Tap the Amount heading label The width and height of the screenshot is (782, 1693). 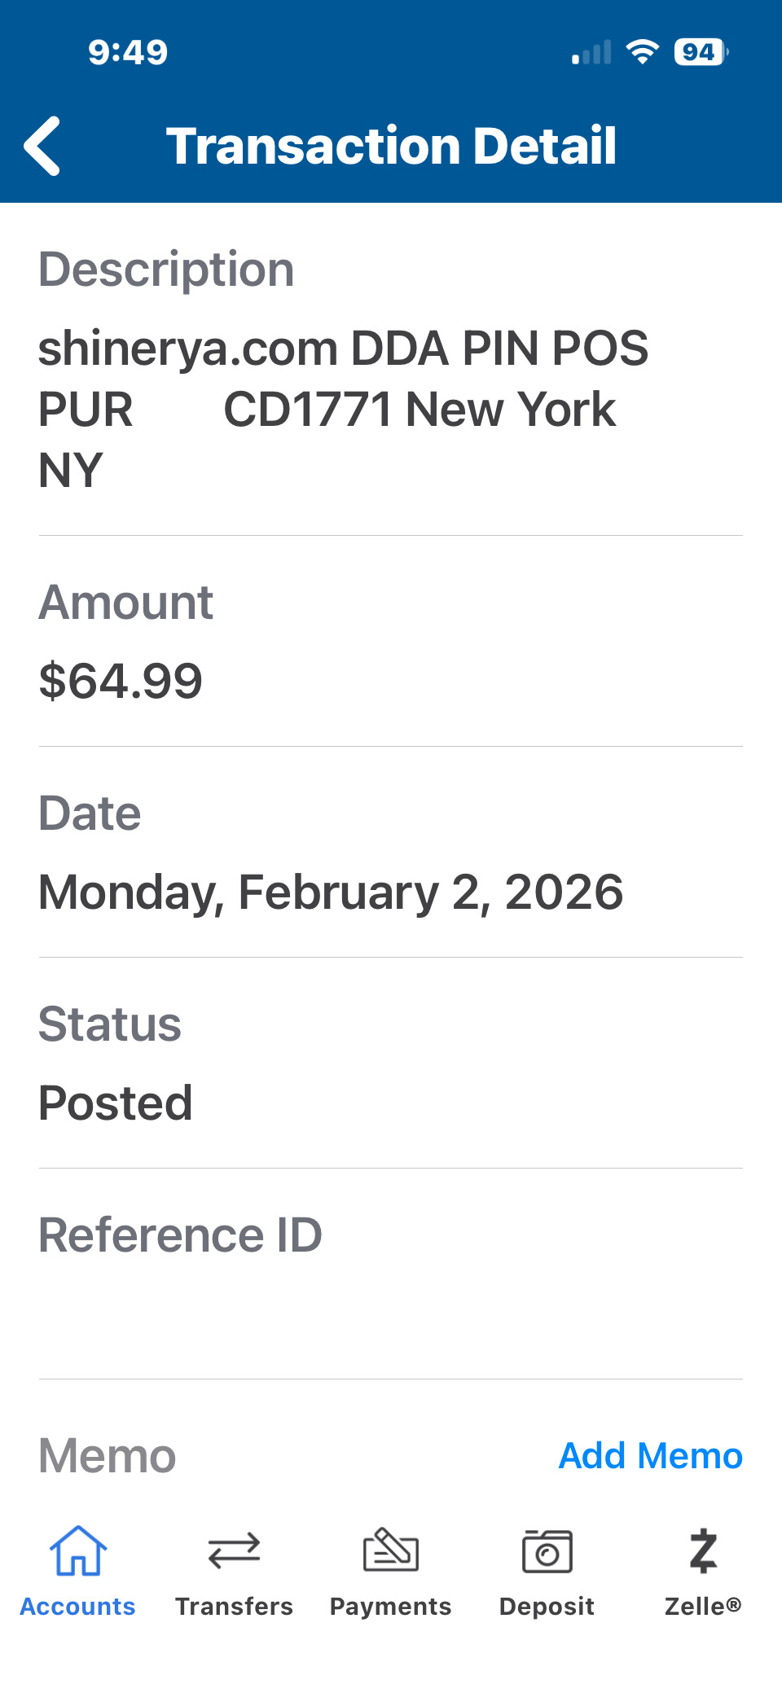[x=126, y=603]
